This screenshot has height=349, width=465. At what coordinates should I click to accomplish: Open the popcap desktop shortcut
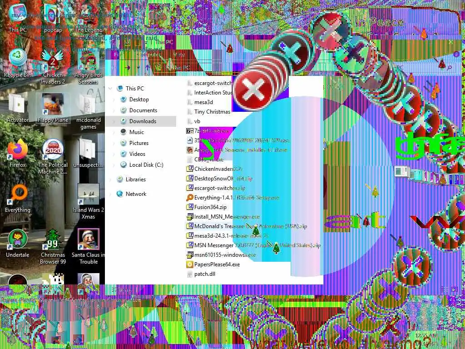(53, 18)
